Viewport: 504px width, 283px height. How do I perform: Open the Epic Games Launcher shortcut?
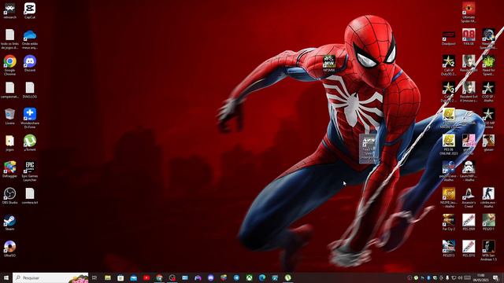(30, 171)
